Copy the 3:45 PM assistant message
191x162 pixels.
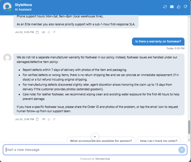pos(37,32)
